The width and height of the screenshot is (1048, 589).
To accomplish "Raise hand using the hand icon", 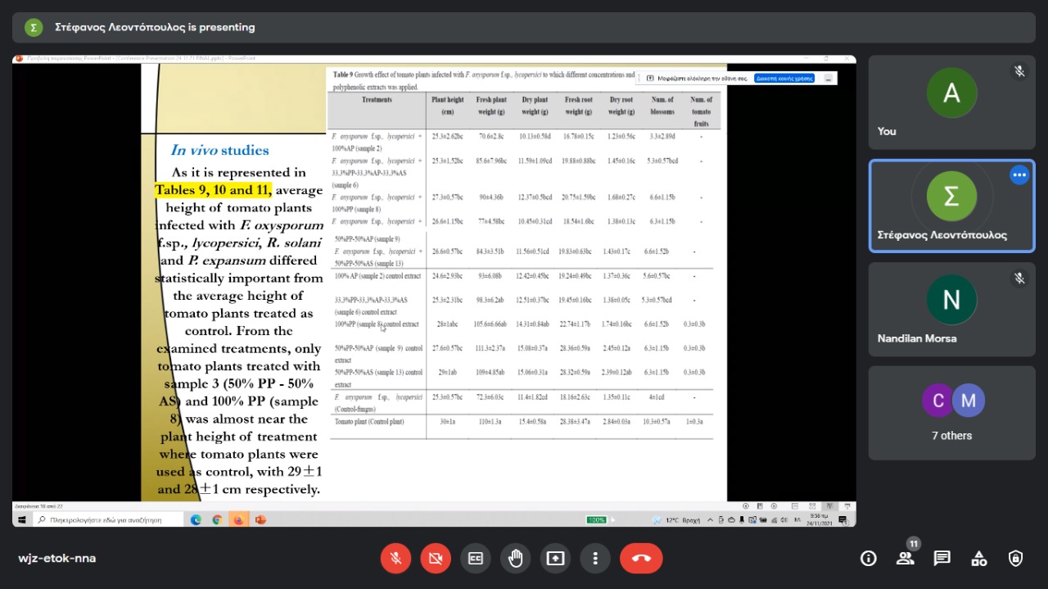I will click(x=516, y=559).
